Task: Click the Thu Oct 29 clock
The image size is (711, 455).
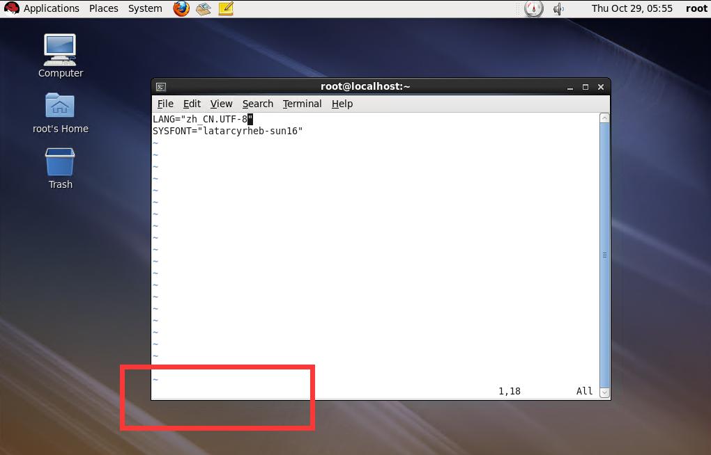Action: pyautogui.click(x=632, y=8)
